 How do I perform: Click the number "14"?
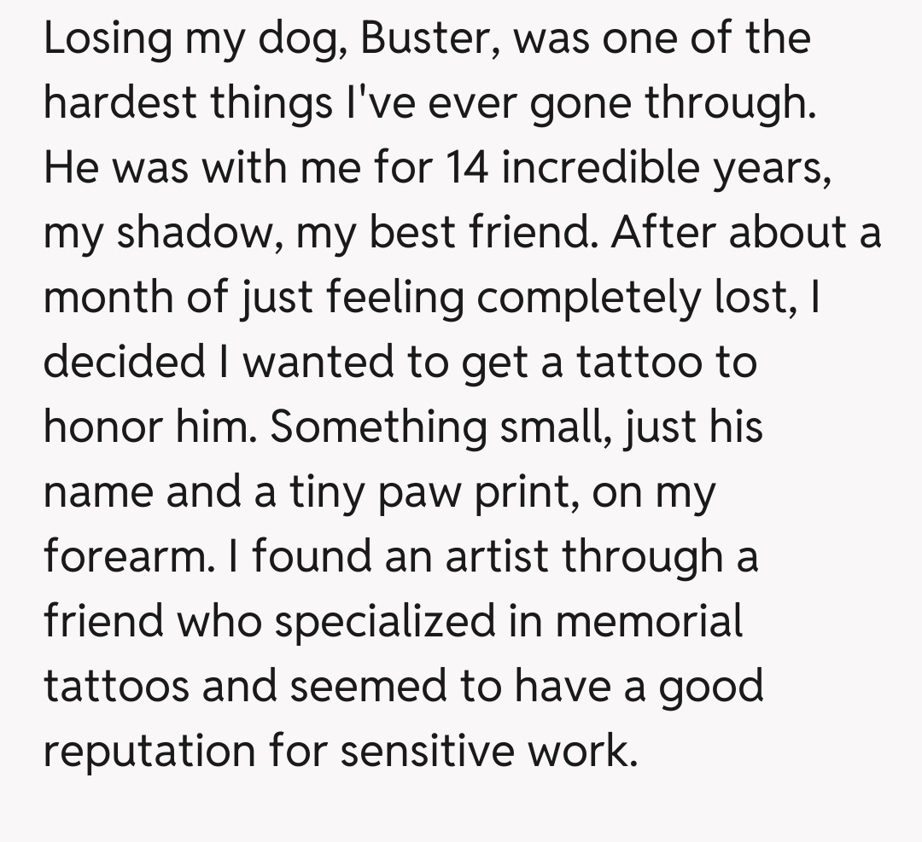[x=468, y=169]
